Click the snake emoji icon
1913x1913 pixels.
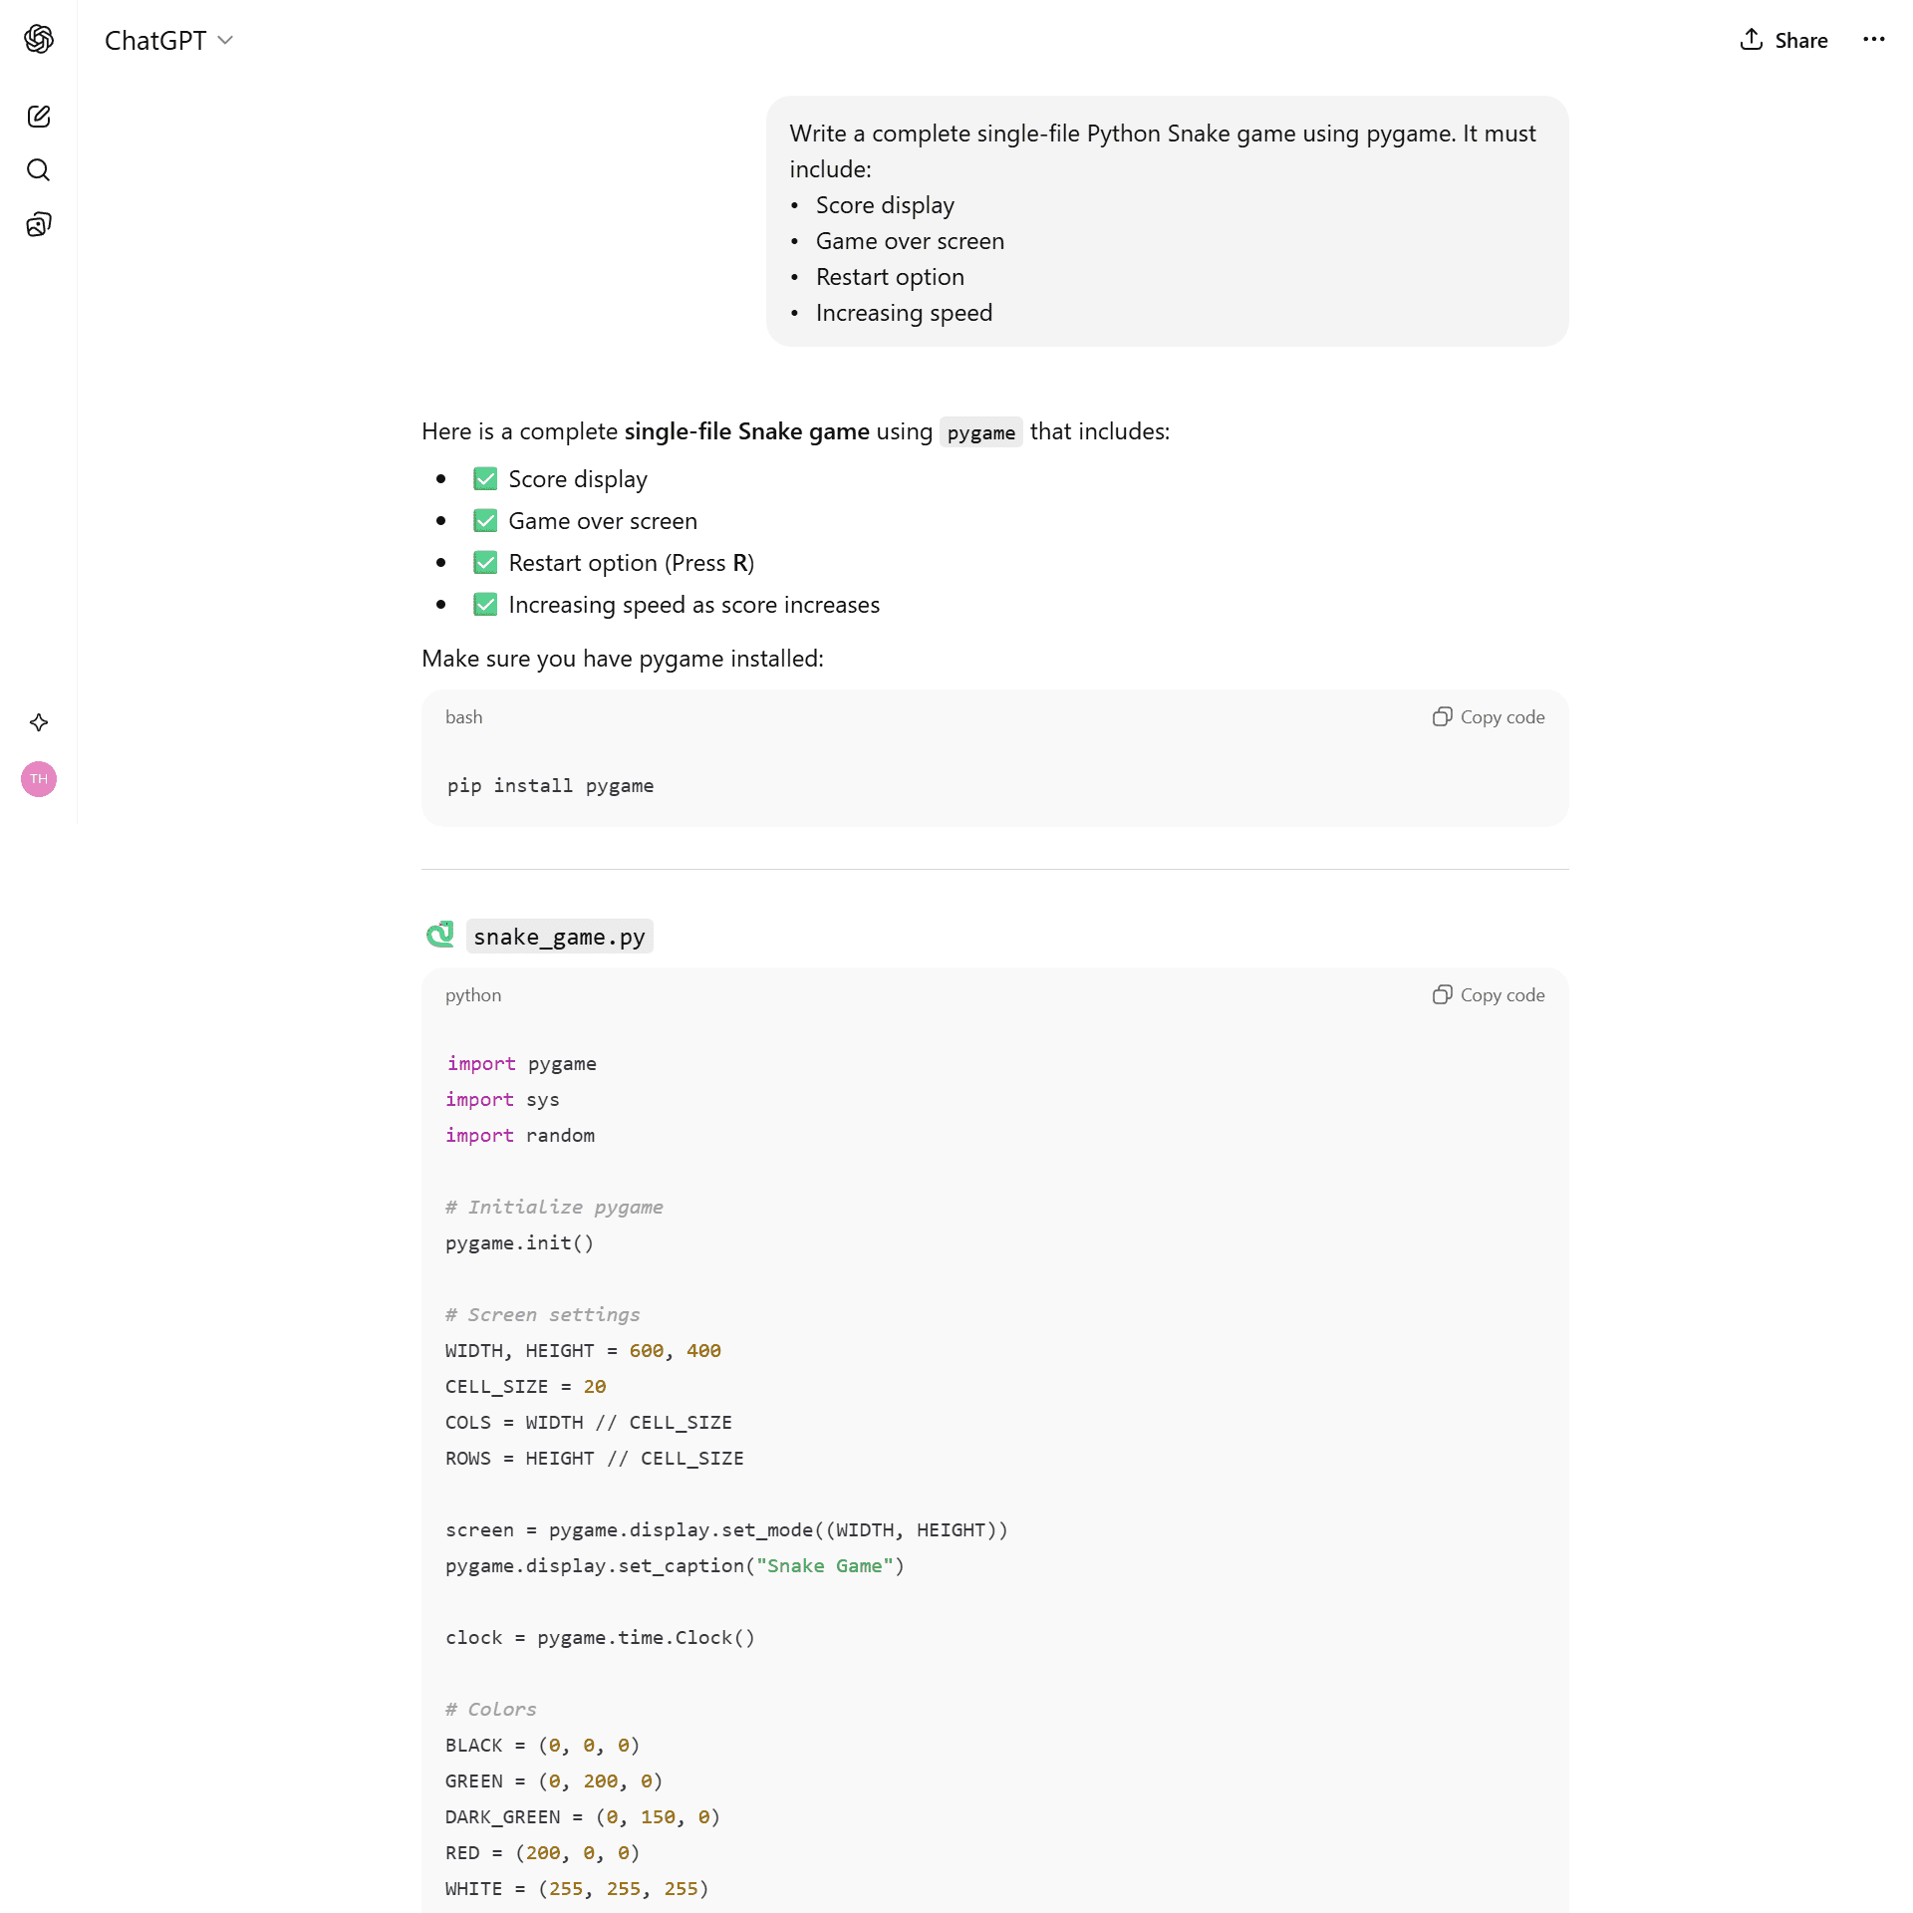[x=439, y=935]
